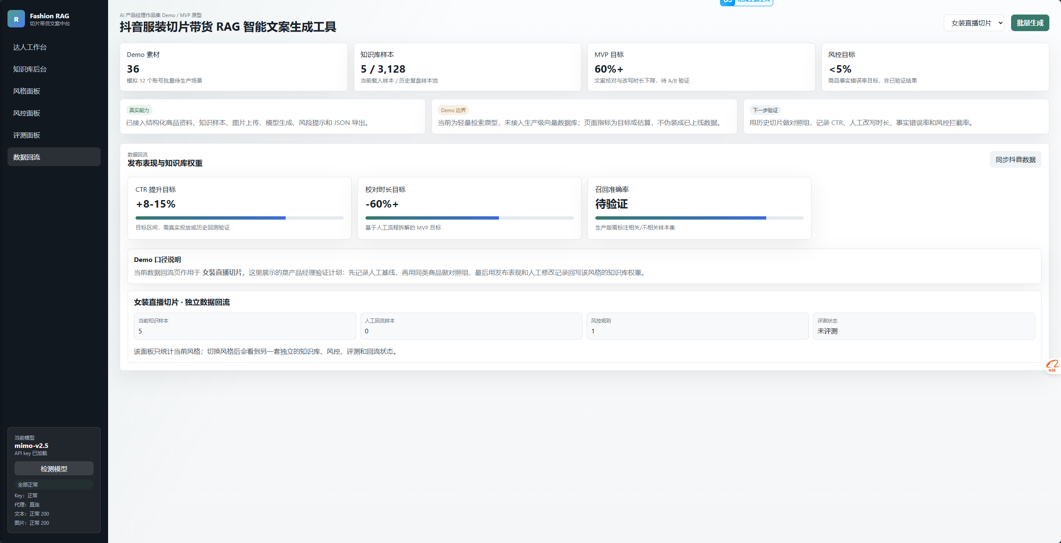The image size is (1061, 543).
Task: Click the API key 已加载 status text
Action: 31,453
